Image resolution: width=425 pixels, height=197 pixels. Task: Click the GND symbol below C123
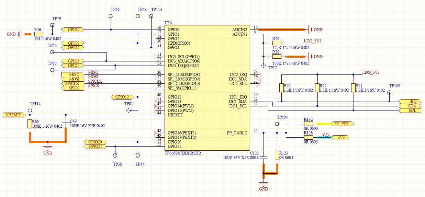click(264, 184)
